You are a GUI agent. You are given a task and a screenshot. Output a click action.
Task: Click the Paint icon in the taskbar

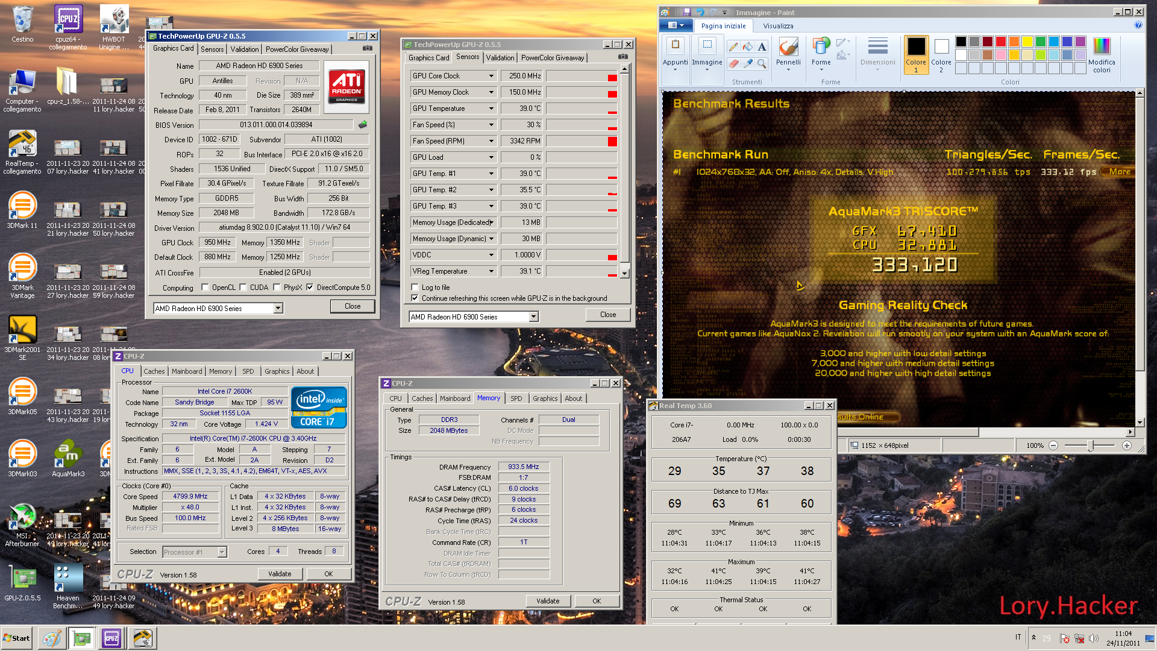(51, 638)
